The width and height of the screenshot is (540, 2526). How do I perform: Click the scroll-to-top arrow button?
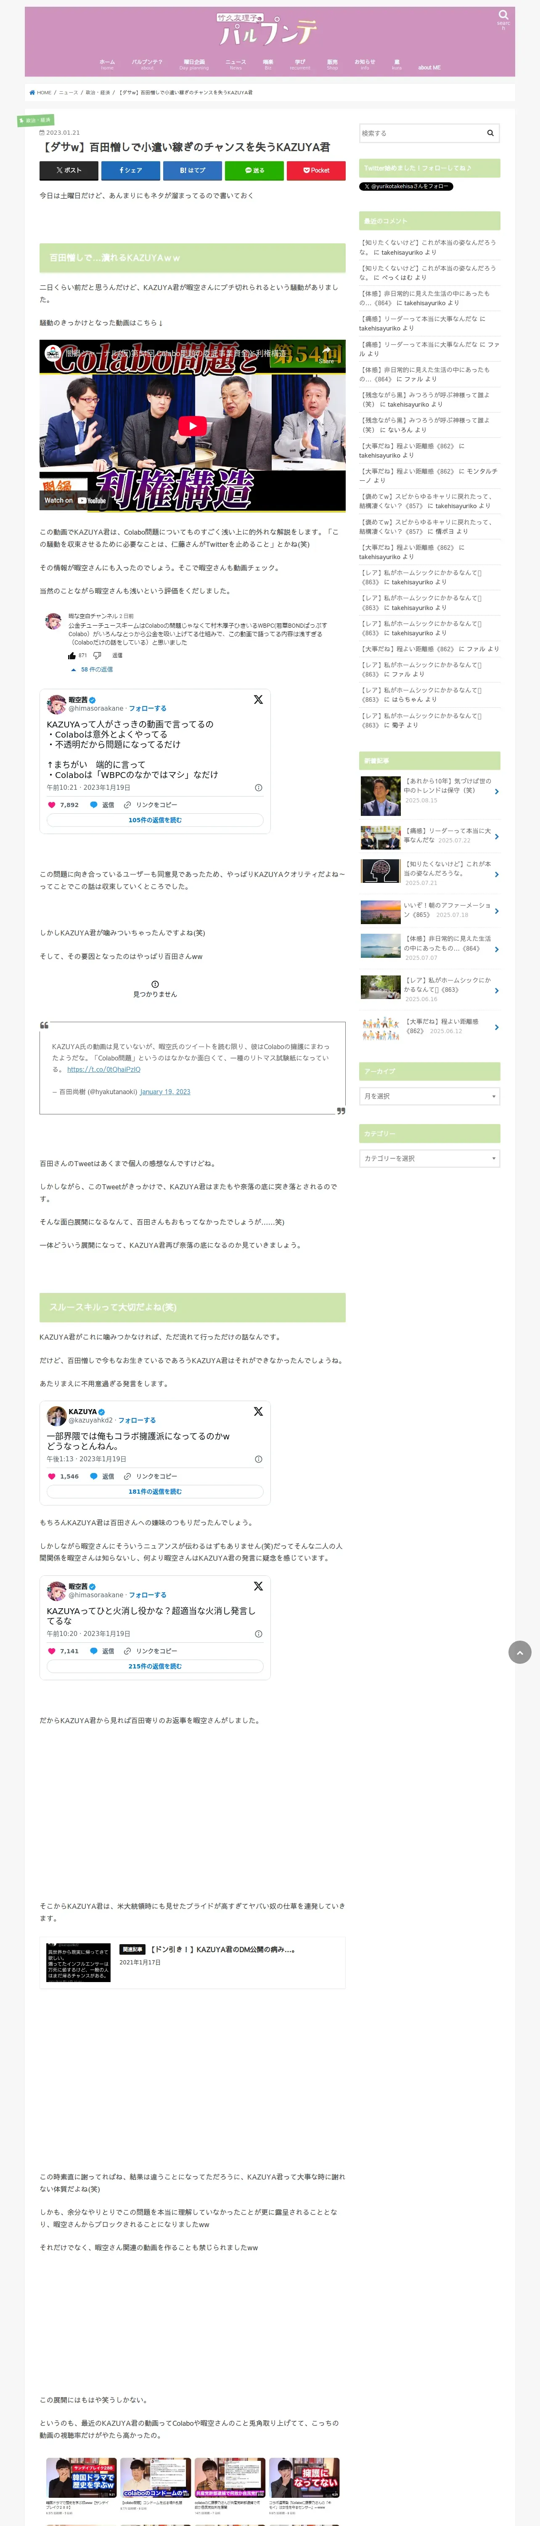tap(519, 1652)
